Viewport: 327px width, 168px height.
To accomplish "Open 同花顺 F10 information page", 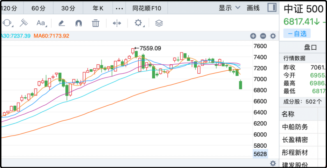I will [x=147, y=8].
